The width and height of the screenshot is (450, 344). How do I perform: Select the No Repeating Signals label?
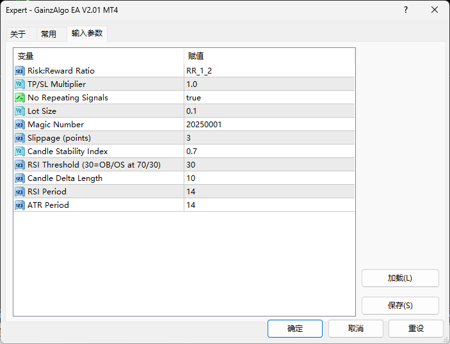[x=68, y=98]
